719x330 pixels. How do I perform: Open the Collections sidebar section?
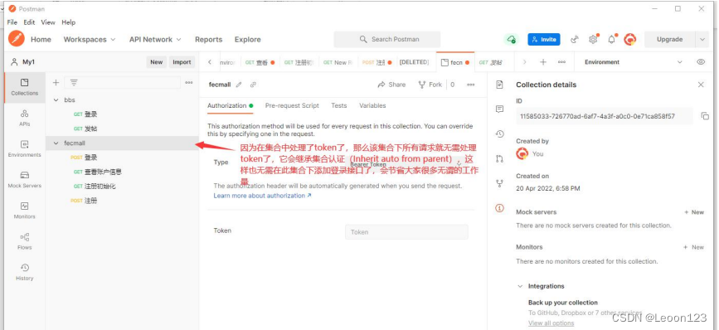pos(24,87)
